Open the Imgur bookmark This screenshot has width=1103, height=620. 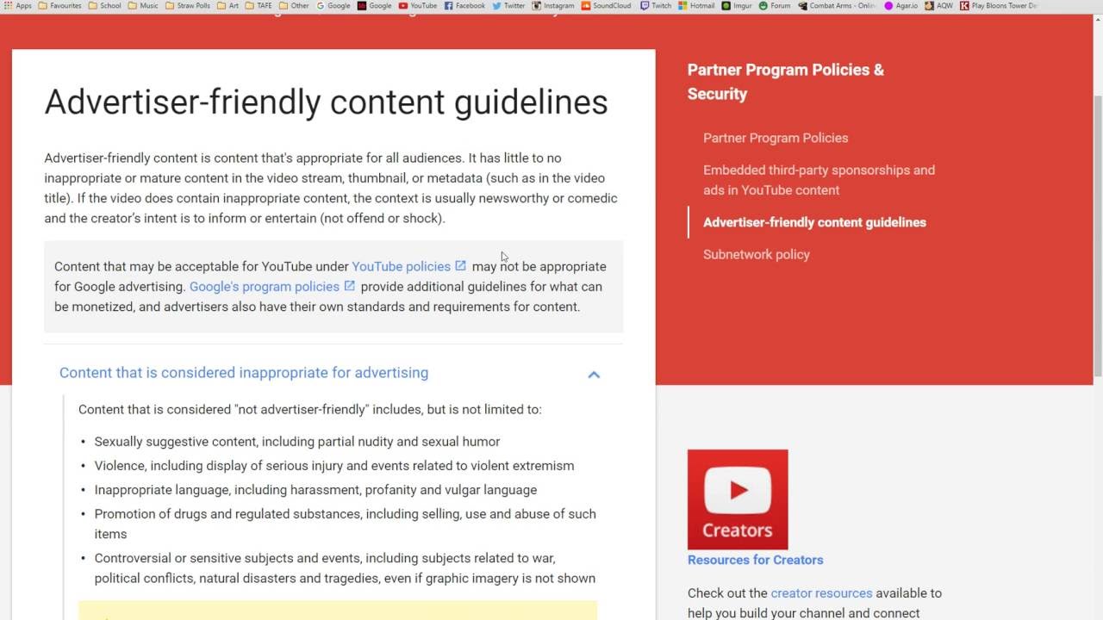[738, 5]
